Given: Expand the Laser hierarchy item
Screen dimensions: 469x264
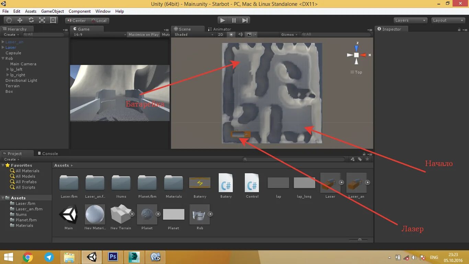Looking at the screenshot, I should click(3, 47).
